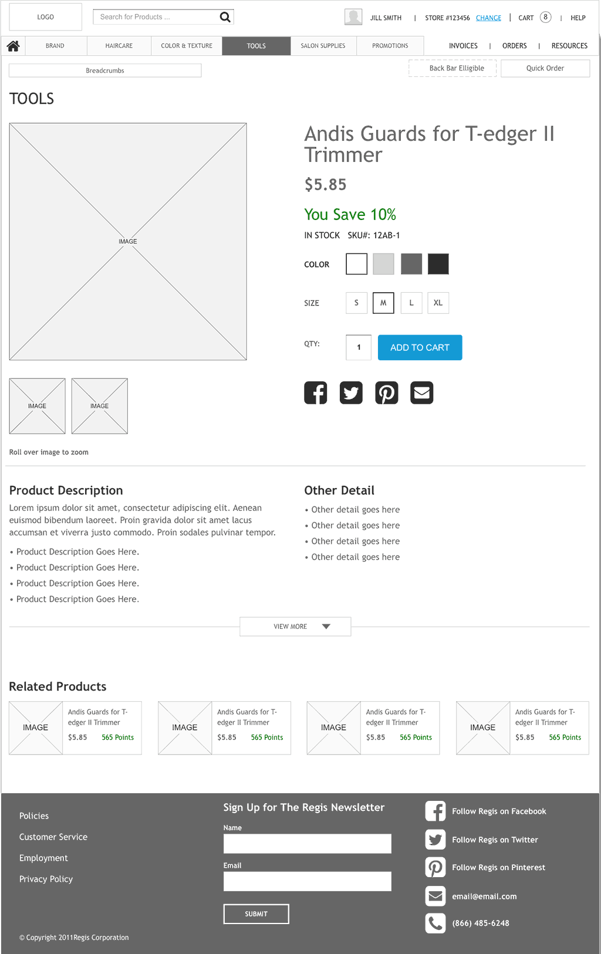
Task: Select size M option
Action: (383, 303)
